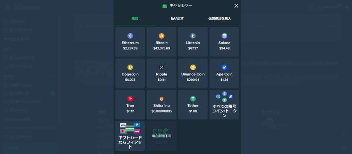Pick the Tether coin icon
This screenshot has width=352, height=154.
[193, 99]
